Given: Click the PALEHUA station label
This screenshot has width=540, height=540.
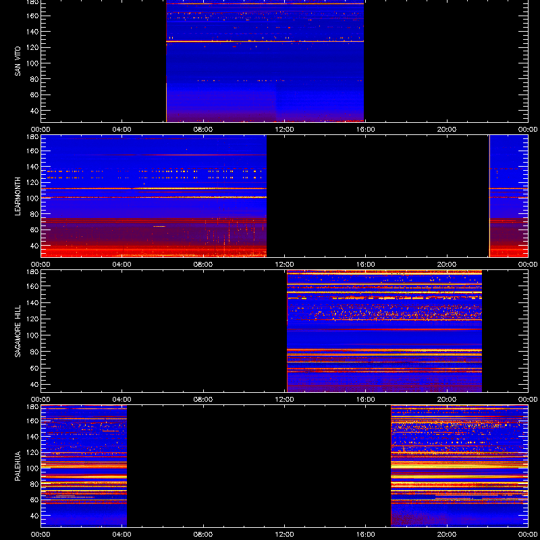Looking at the screenshot, I should 18,466.
